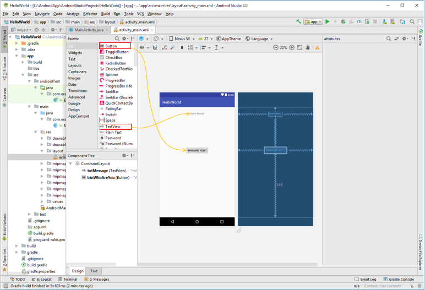This screenshot has width=425, height=290.
Task: Click the Back navigation icon in phone preview
Action: tap(172, 221)
